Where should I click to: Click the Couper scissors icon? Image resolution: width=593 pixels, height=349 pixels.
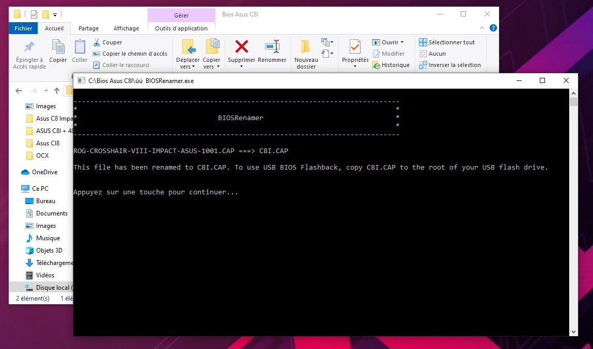pyautogui.click(x=97, y=42)
